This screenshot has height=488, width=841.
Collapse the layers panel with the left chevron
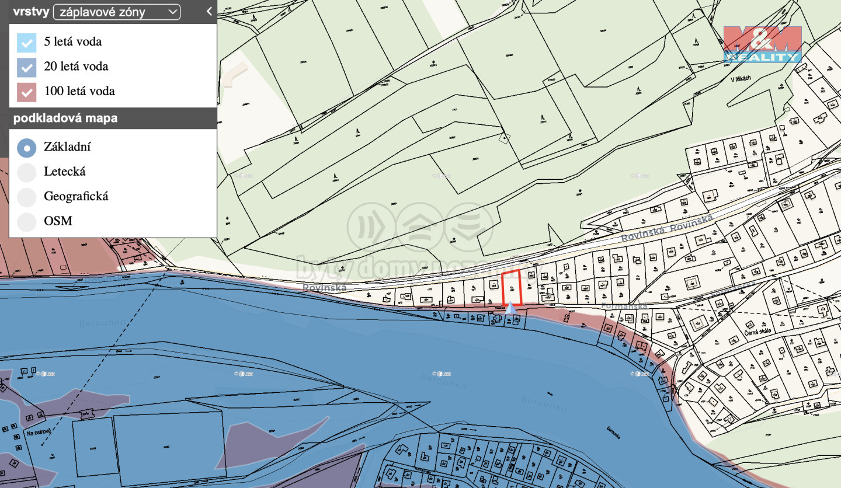pos(209,11)
